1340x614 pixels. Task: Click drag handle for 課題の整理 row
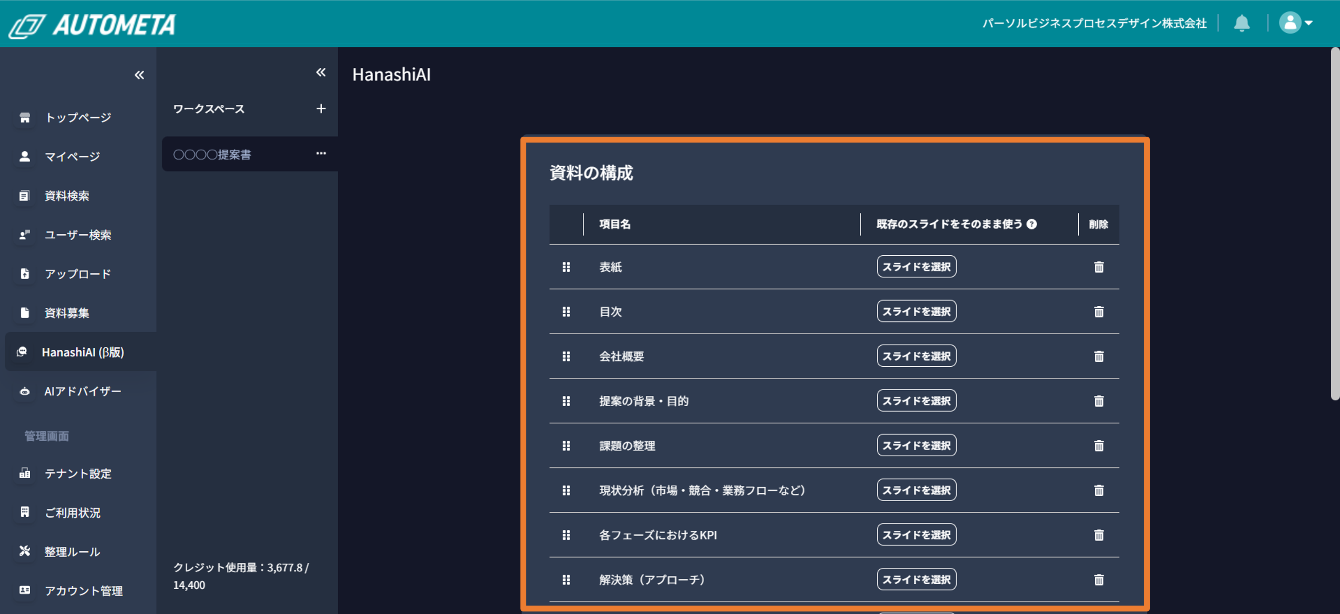(566, 445)
